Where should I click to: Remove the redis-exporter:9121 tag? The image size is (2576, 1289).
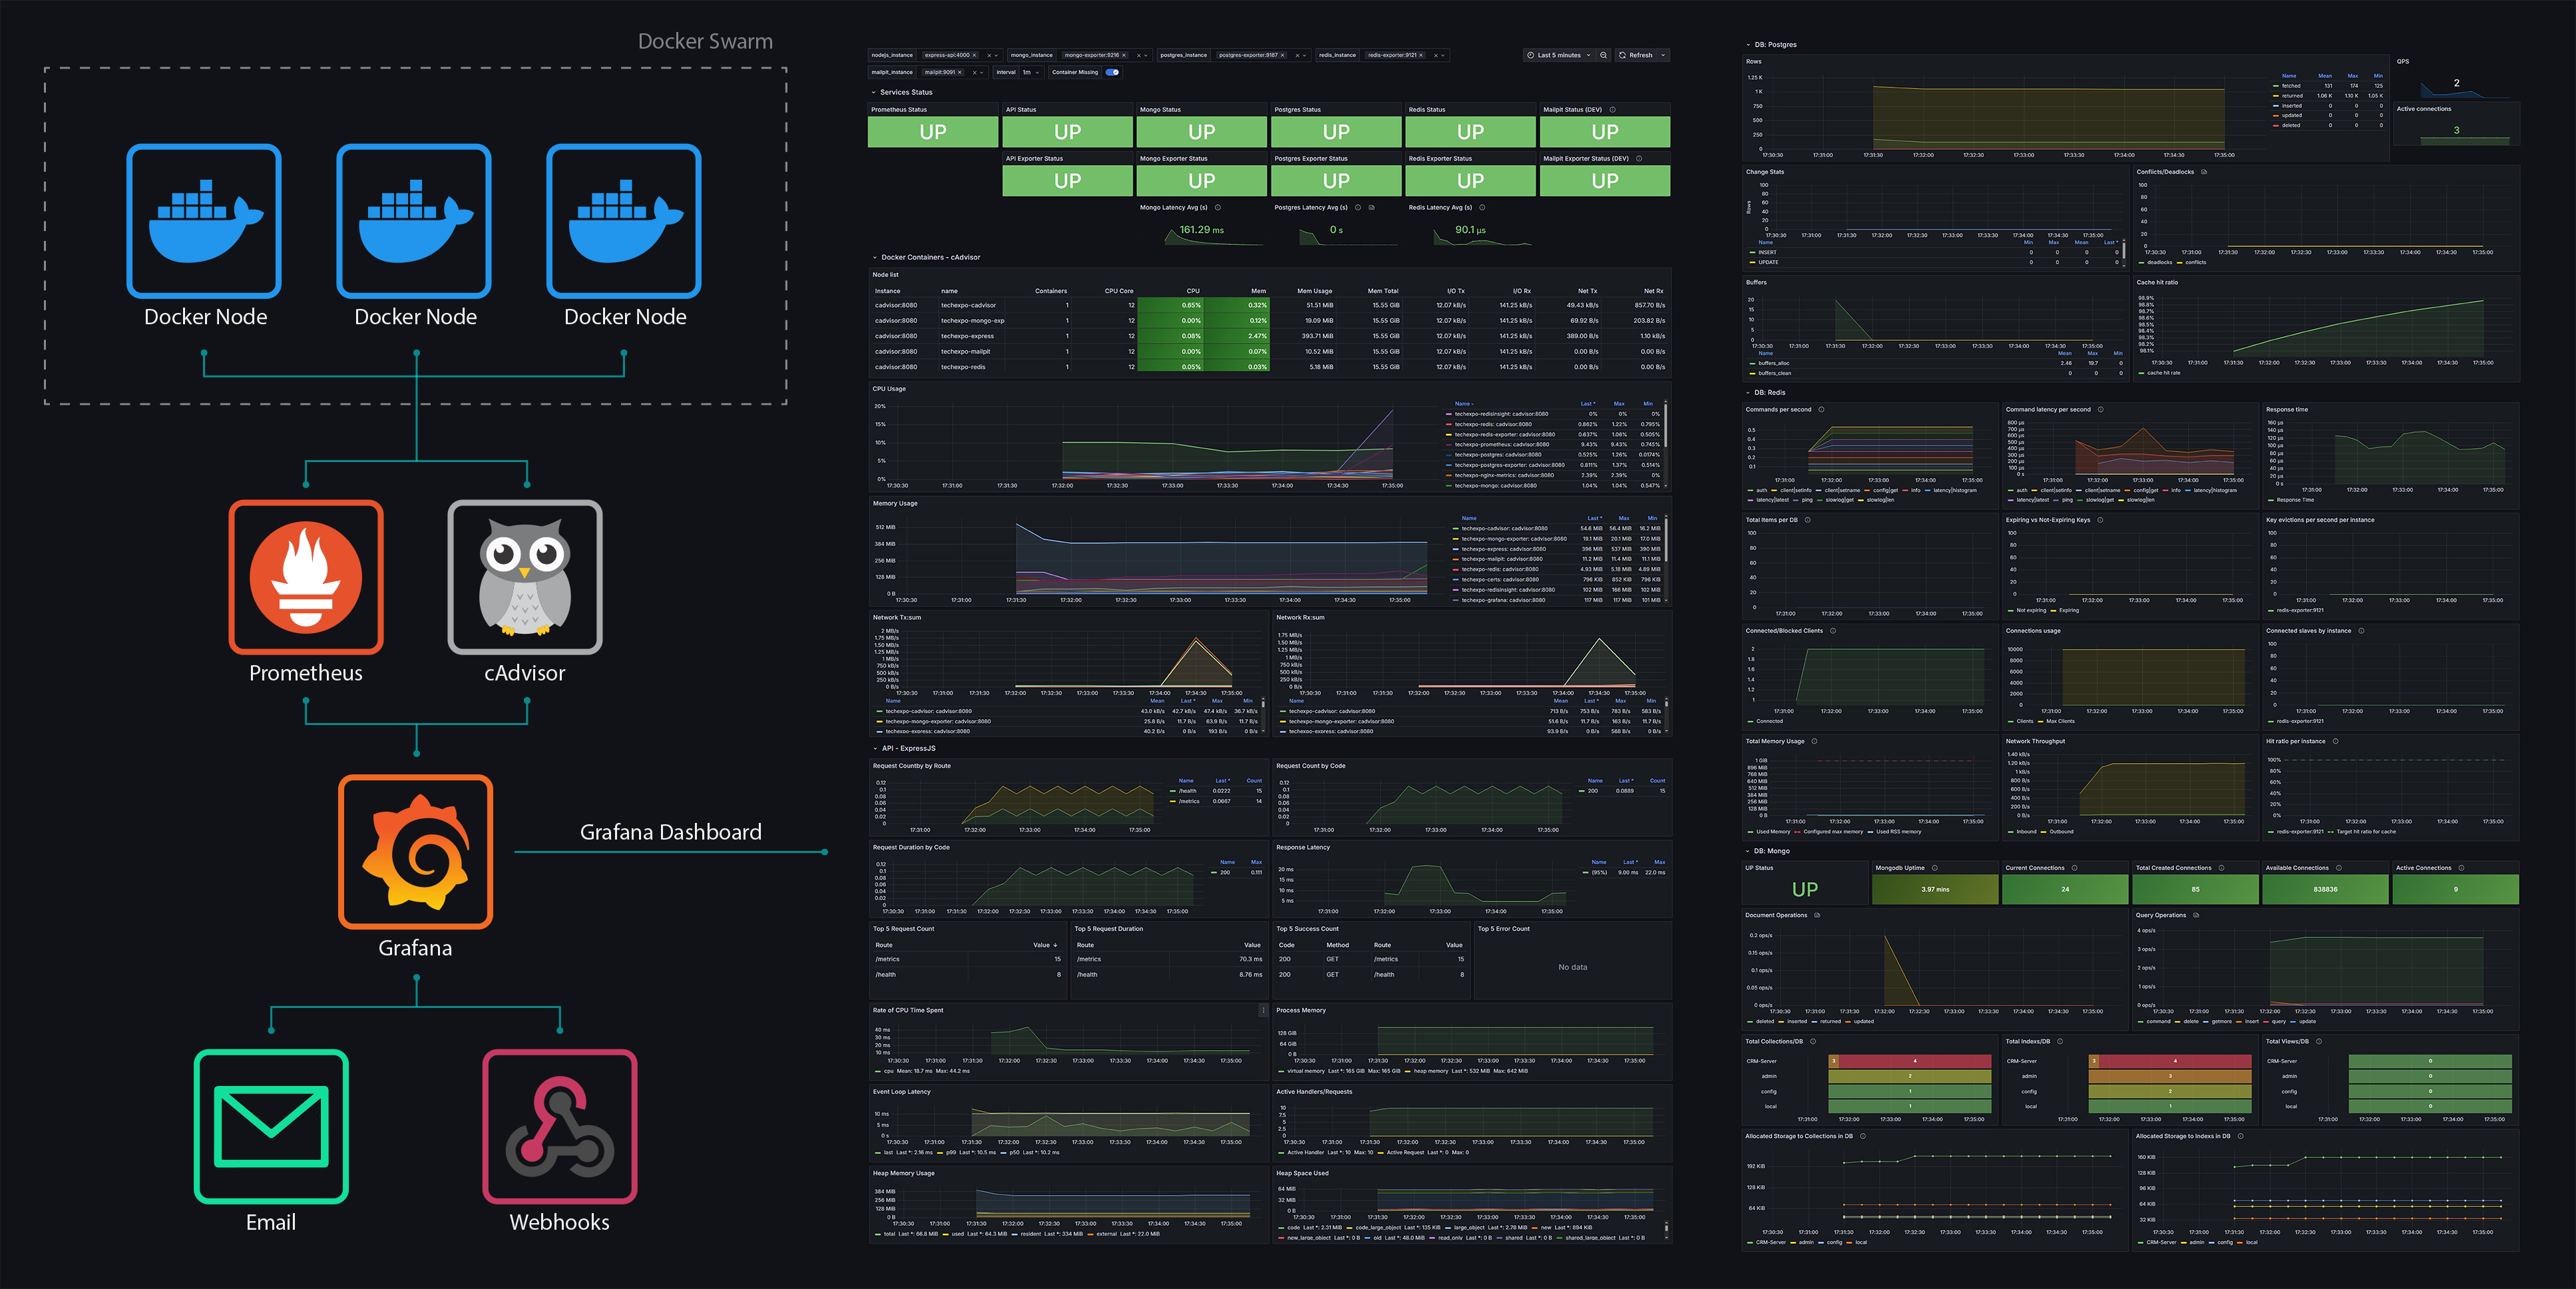(x=1421, y=55)
